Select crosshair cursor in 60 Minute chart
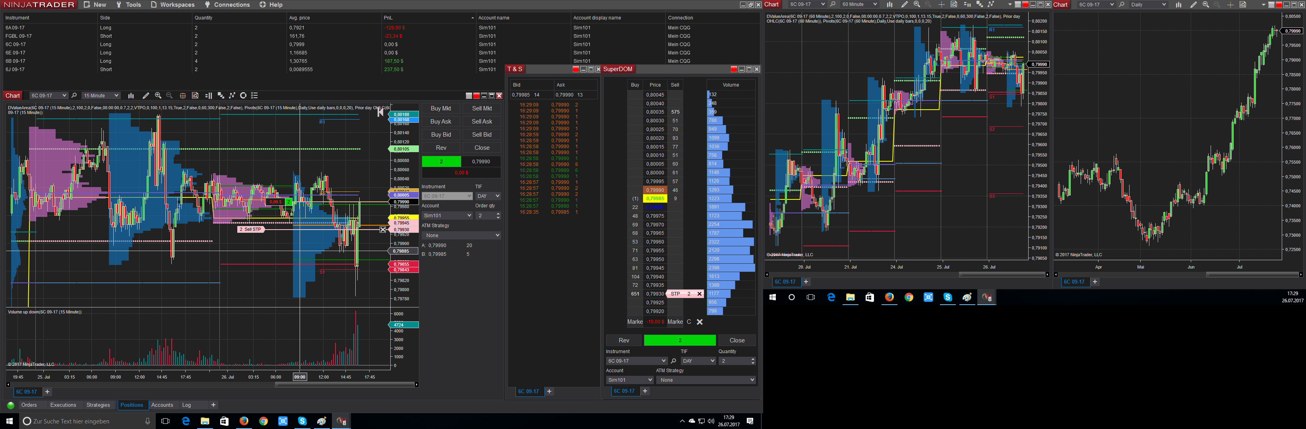 click(941, 4)
